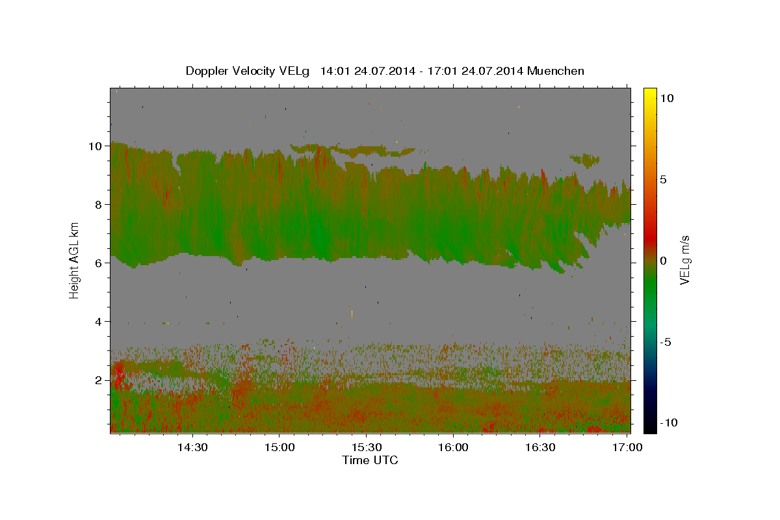Click the 17:00 time tick label
Viewport: 780px width, 520px height.
click(628, 447)
